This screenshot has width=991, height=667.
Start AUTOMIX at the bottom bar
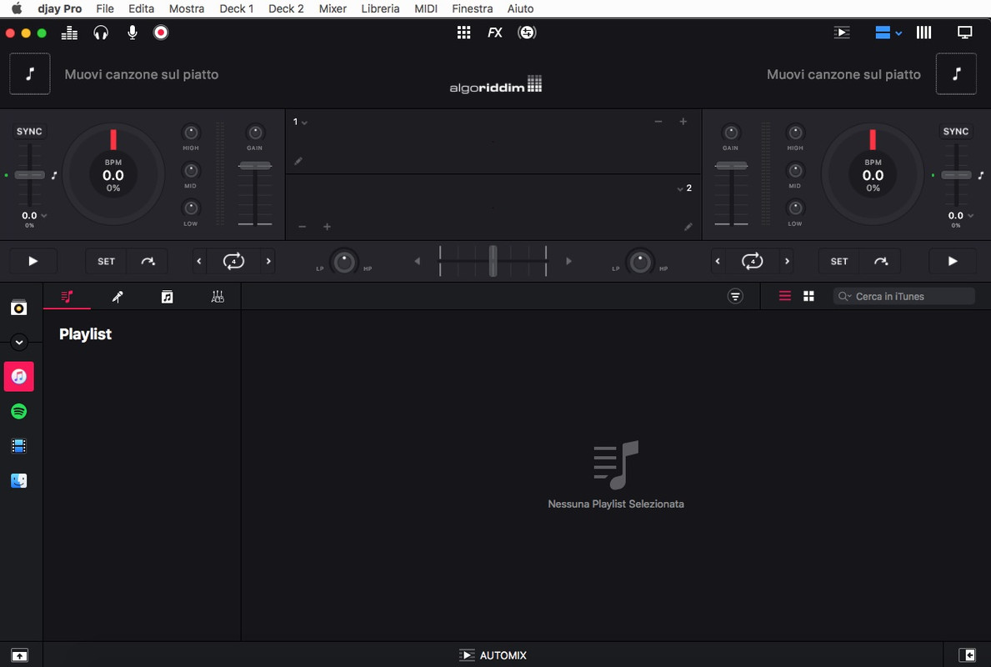click(x=493, y=655)
